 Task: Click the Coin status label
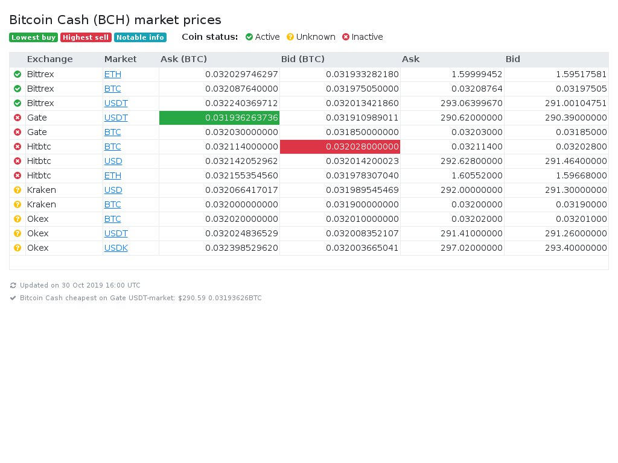[x=209, y=37]
